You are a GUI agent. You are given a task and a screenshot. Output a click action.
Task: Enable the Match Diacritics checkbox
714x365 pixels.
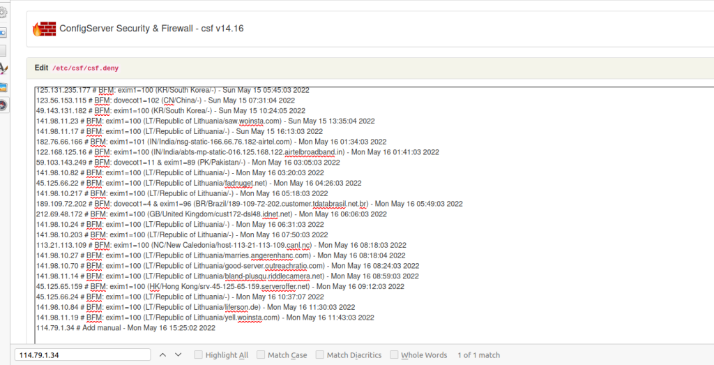click(319, 355)
